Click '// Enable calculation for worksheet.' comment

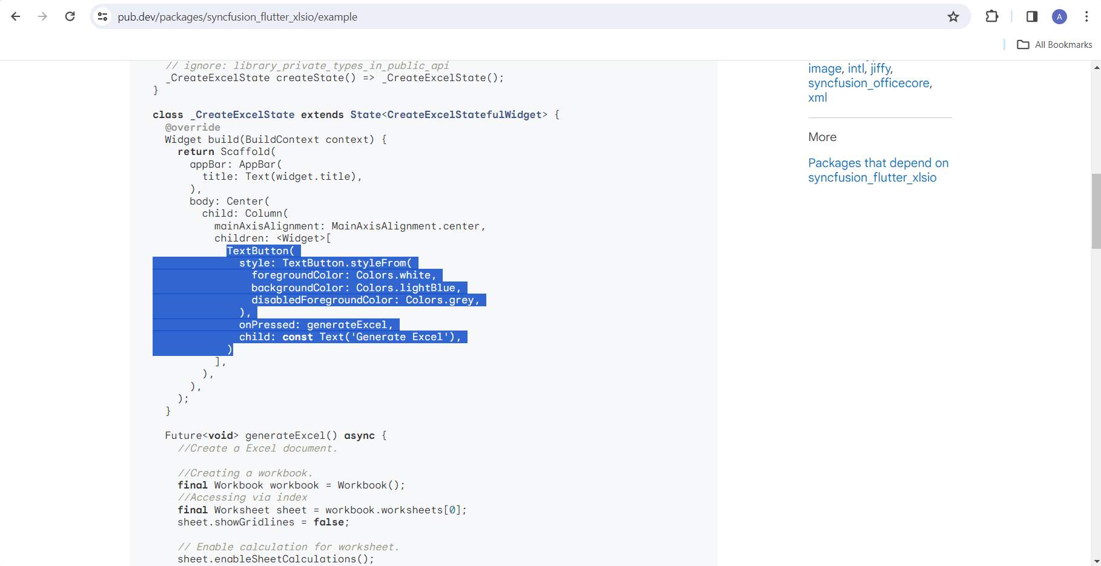click(288, 547)
